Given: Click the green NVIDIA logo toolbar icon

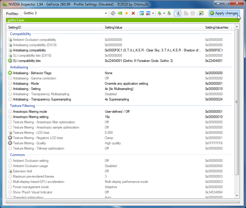Looking at the screenshot, I should click(x=120, y=13).
